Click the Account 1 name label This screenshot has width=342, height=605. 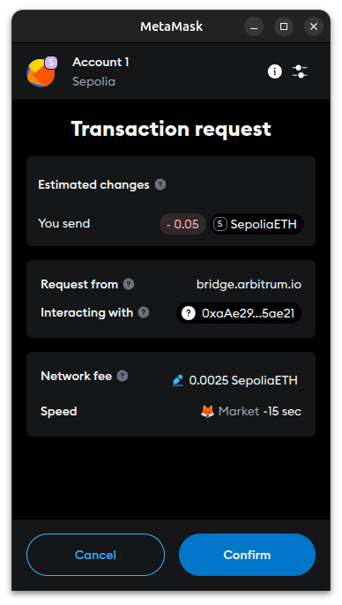(x=100, y=62)
